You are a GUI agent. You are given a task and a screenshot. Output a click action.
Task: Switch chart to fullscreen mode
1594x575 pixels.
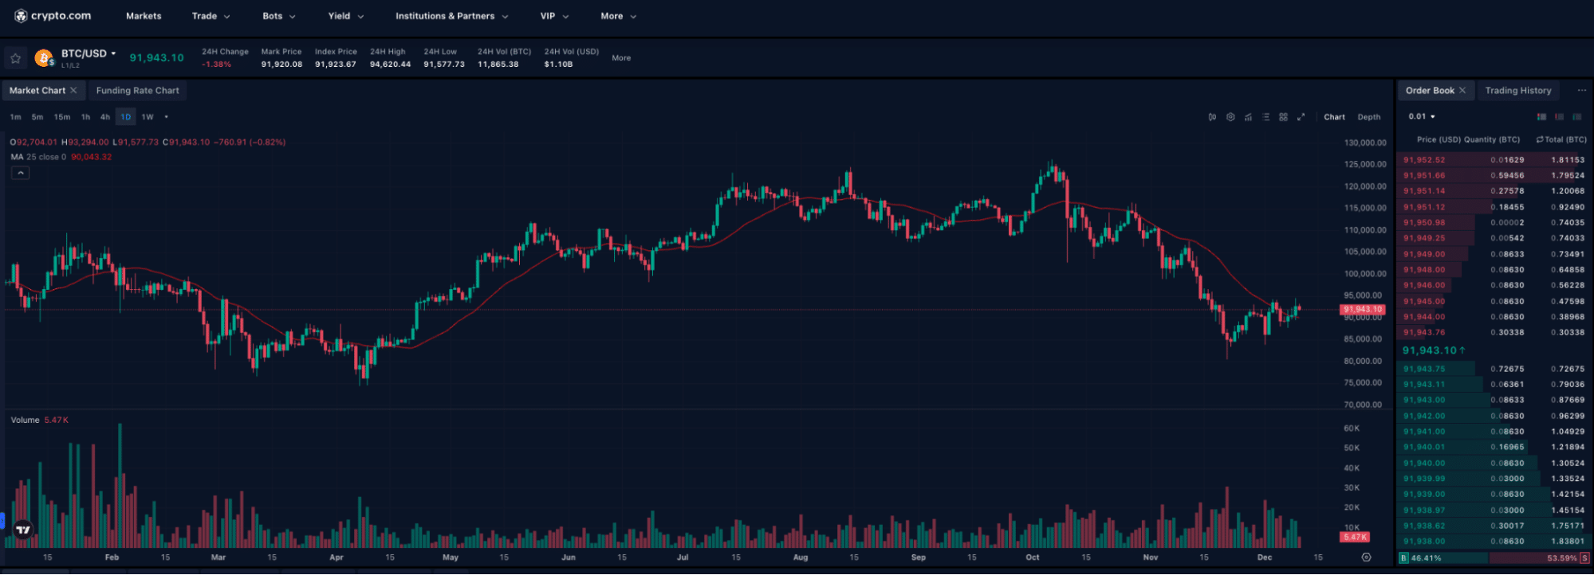[x=1301, y=117]
